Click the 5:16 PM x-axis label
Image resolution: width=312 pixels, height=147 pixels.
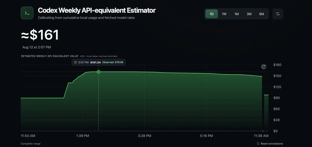click(x=206, y=136)
